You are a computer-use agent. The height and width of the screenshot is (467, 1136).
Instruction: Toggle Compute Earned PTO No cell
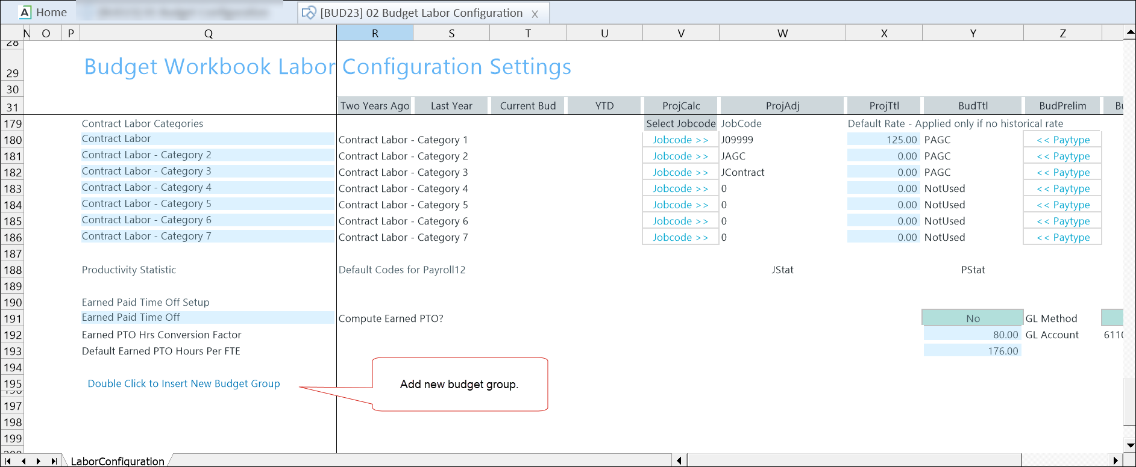[x=972, y=318]
